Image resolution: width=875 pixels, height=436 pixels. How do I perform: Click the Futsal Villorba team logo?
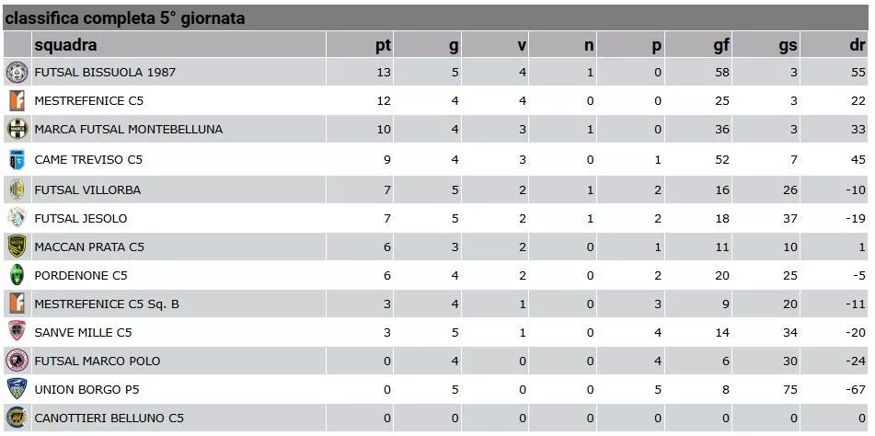[17, 190]
